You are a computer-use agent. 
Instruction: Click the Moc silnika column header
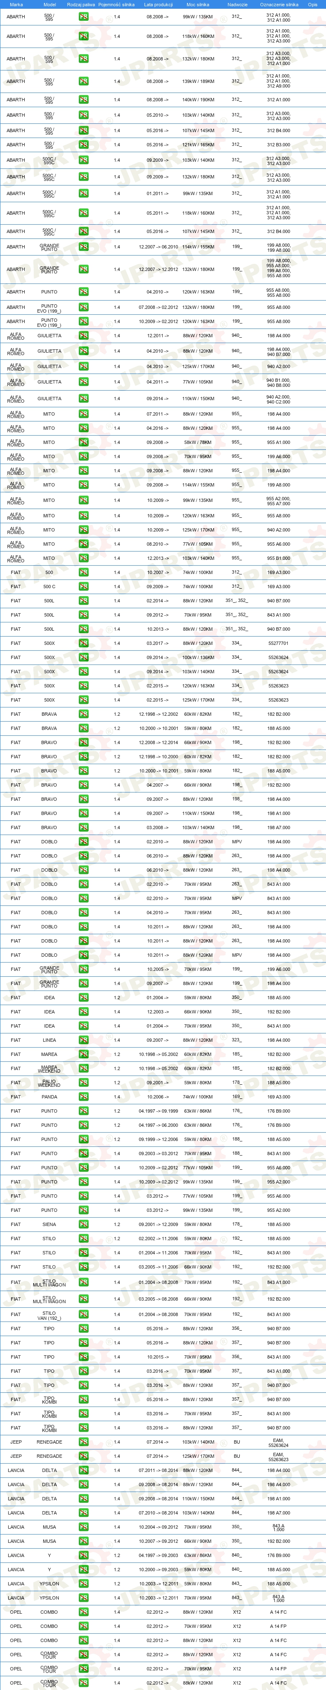pyautogui.click(x=198, y=5)
